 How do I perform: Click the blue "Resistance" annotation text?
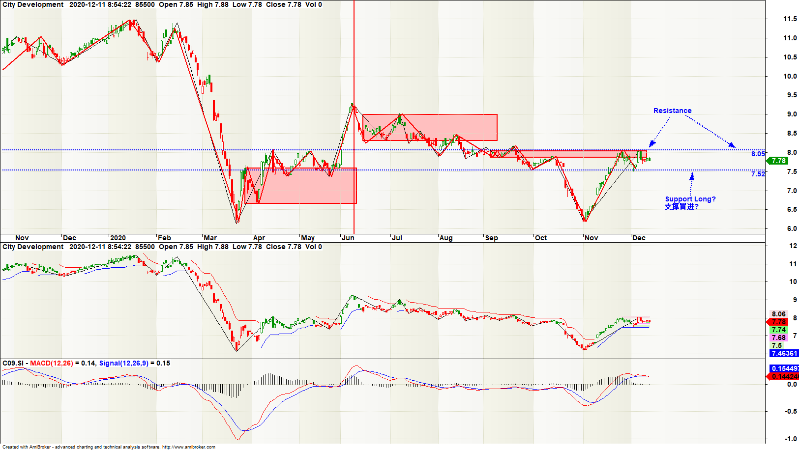(672, 111)
